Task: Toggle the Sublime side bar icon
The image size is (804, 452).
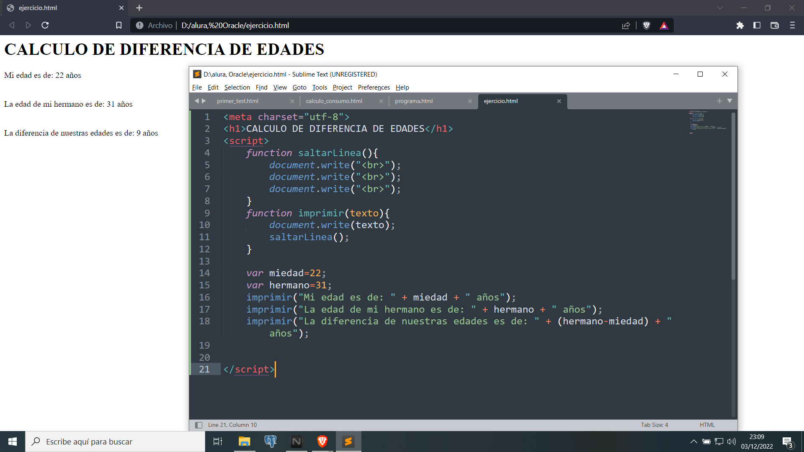Action: [199, 425]
